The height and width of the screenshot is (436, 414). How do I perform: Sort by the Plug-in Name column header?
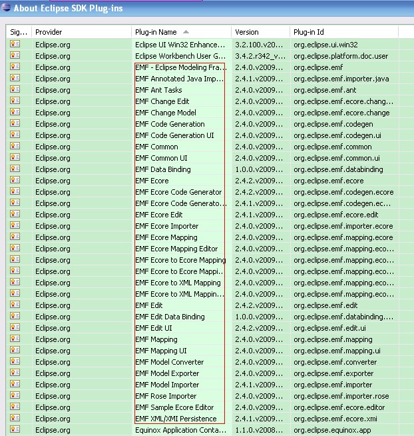(181, 32)
